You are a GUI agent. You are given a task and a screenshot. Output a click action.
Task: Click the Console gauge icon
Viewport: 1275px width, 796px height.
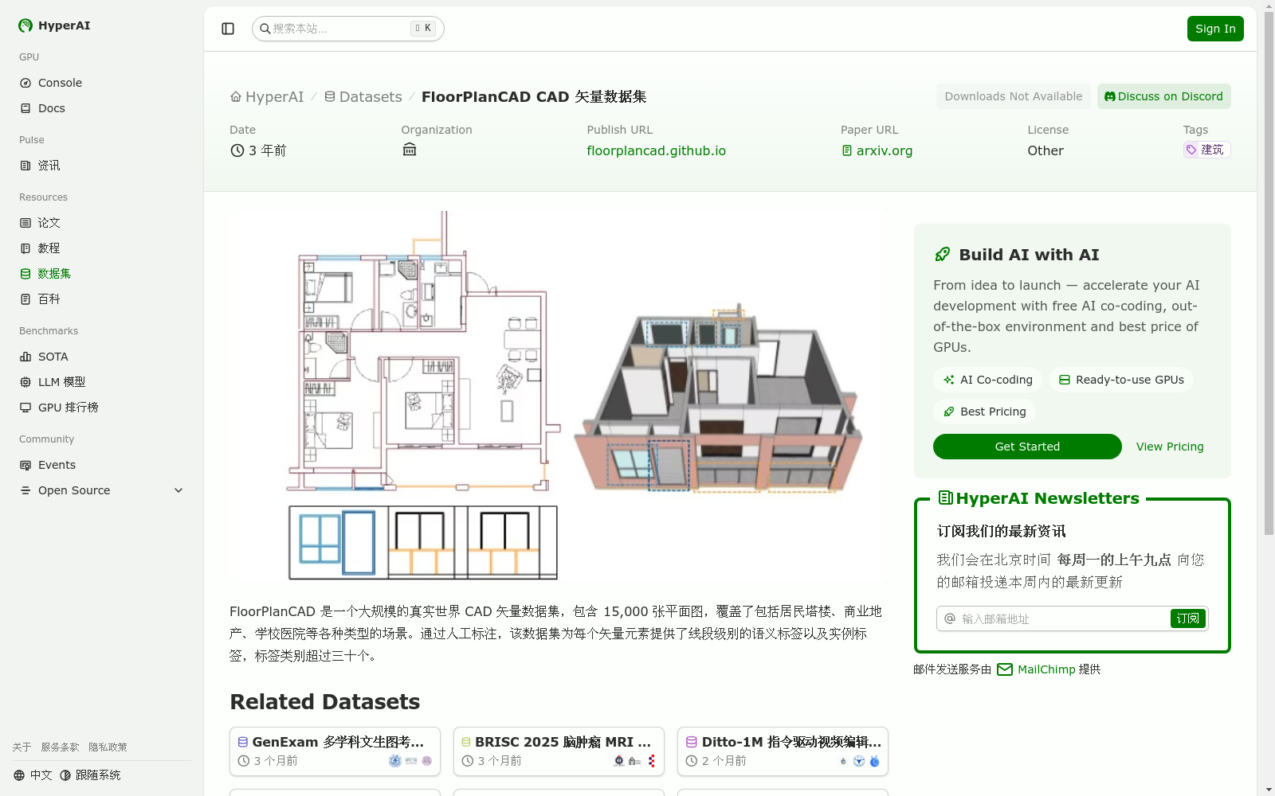pyautogui.click(x=25, y=83)
